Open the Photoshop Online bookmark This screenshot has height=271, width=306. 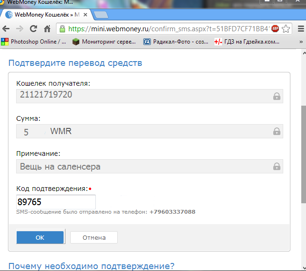click(x=34, y=42)
